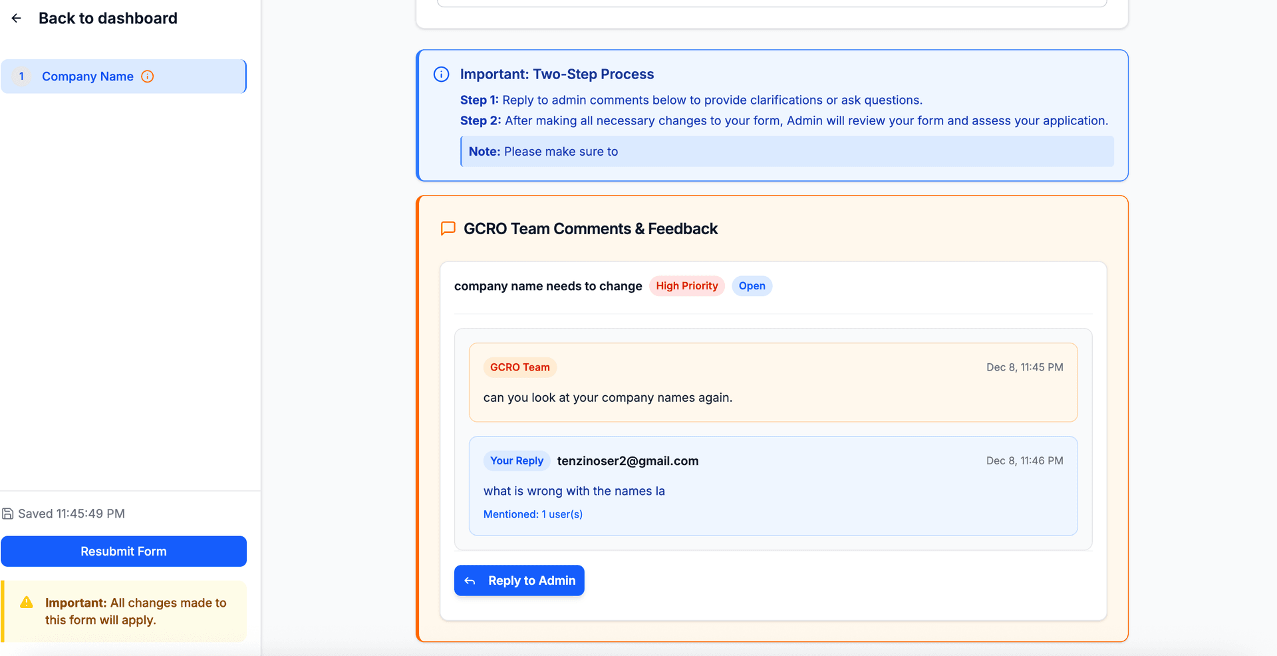
Task: Click the Dec 8, 11:45 PM timestamp
Action: click(1024, 367)
